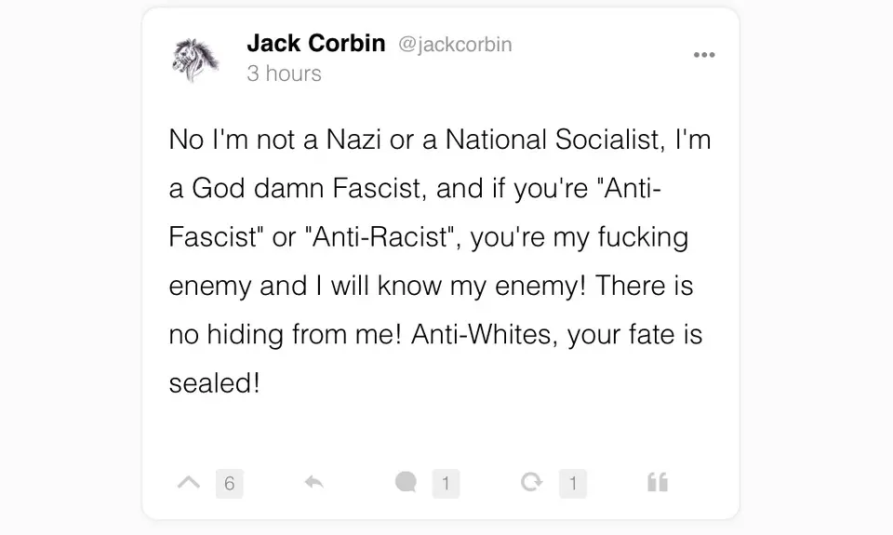The image size is (893, 535).
Task: Click the comment count badge showing 1
Action: coord(446,483)
